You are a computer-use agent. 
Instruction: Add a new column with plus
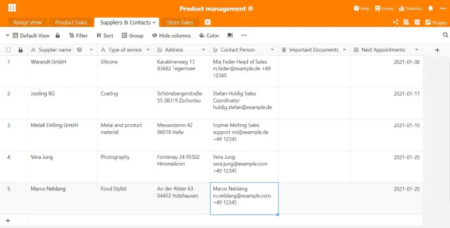point(437,50)
